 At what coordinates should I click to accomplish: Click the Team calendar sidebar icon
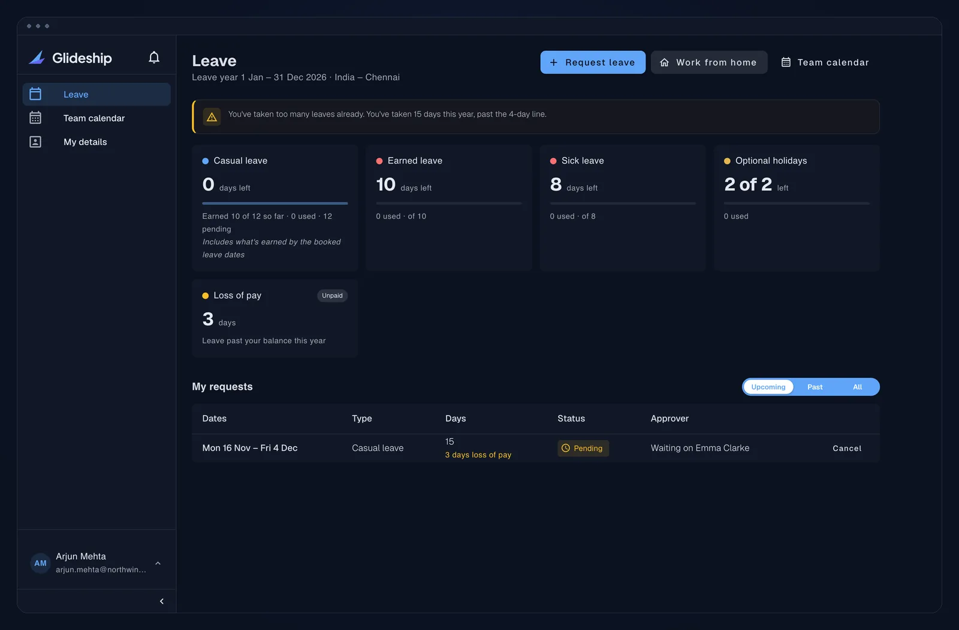click(35, 118)
